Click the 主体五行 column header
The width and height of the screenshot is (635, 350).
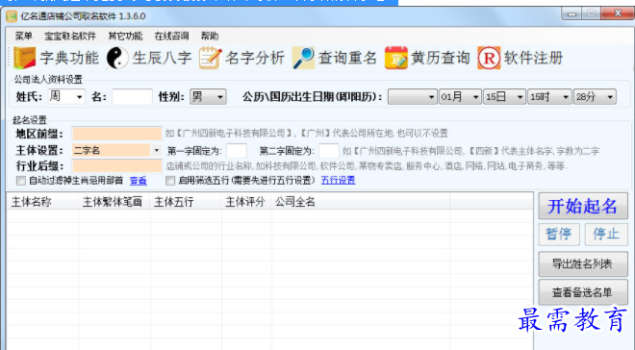[x=186, y=202]
